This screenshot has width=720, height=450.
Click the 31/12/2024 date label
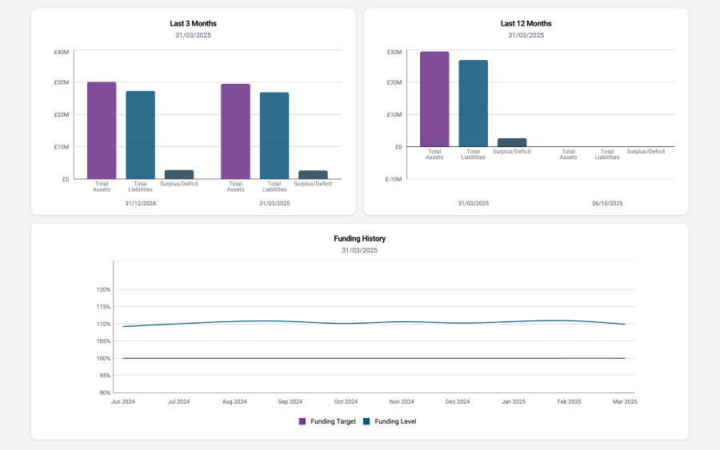(140, 203)
